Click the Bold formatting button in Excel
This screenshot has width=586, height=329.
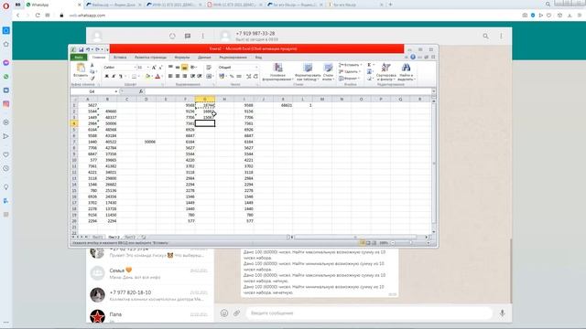[106, 76]
